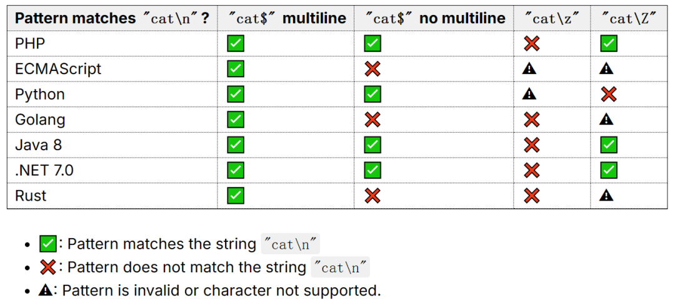The width and height of the screenshot is (675, 306).
Task: Click the "cat$" no multiline column header
Action: tap(435, 18)
